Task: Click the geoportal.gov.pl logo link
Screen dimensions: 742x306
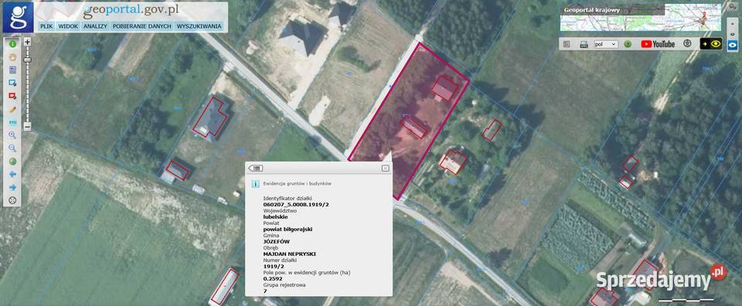Action: pos(131,11)
